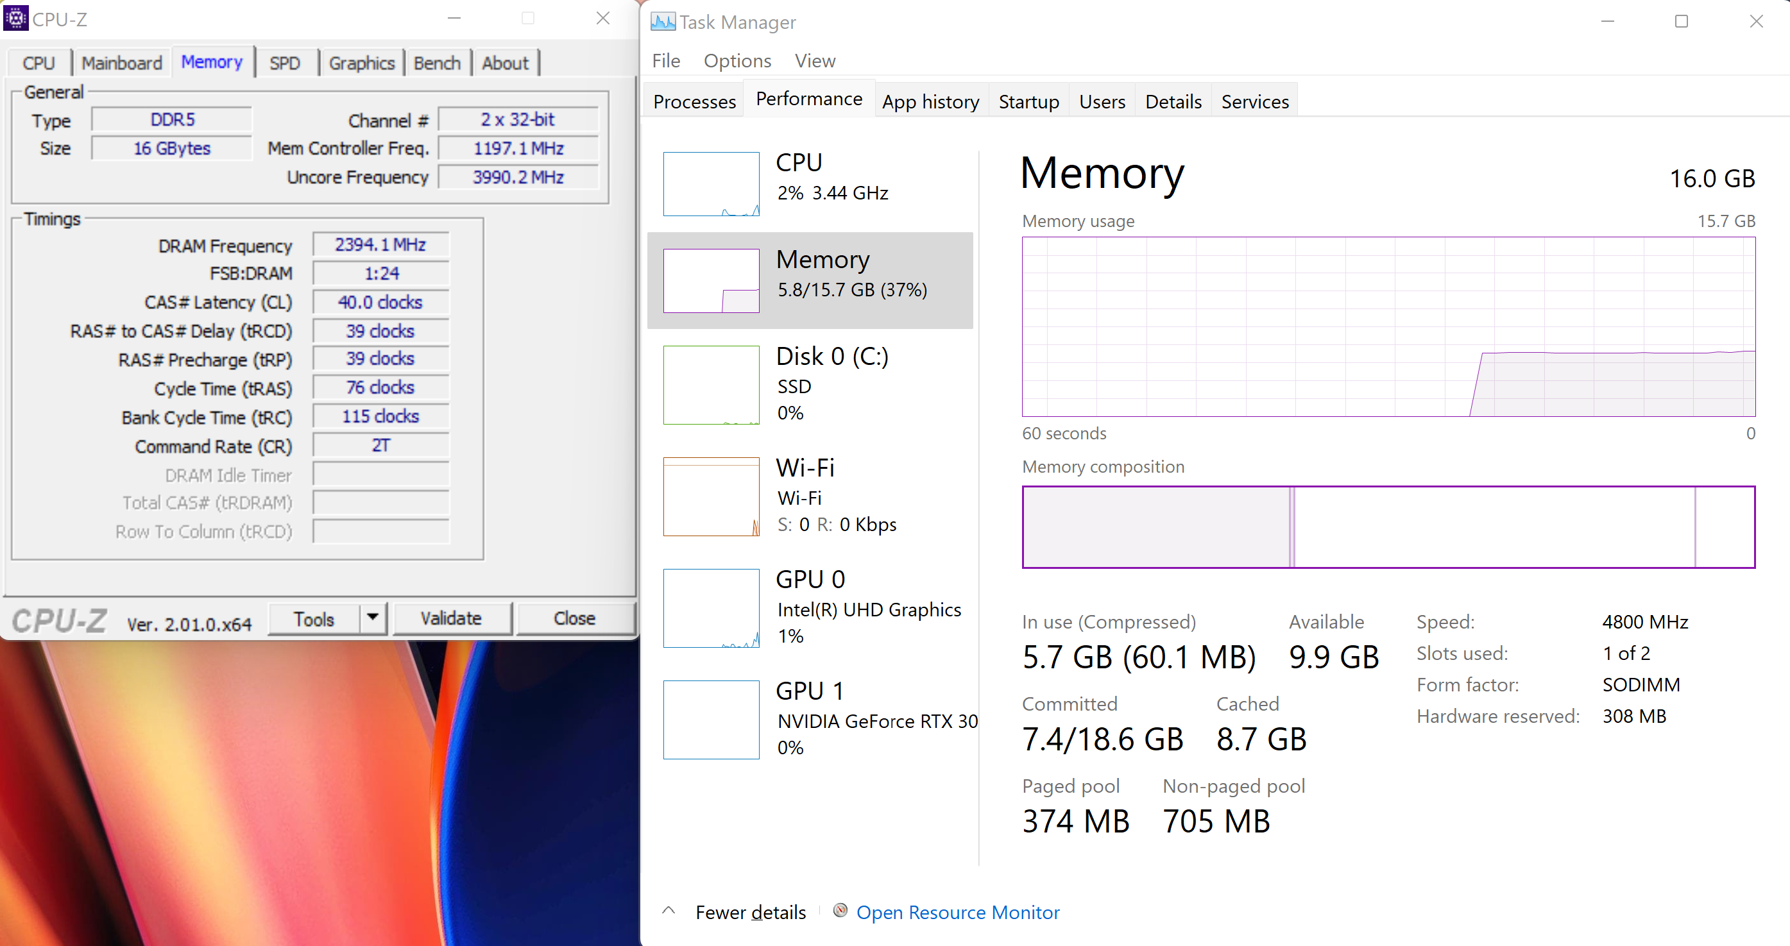Click the 2 x 32-bit Channel field

pyautogui.click(x=518, y=119)
